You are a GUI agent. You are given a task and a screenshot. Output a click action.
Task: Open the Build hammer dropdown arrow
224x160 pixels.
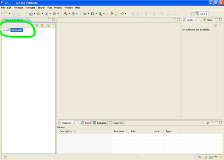[69, 14]
